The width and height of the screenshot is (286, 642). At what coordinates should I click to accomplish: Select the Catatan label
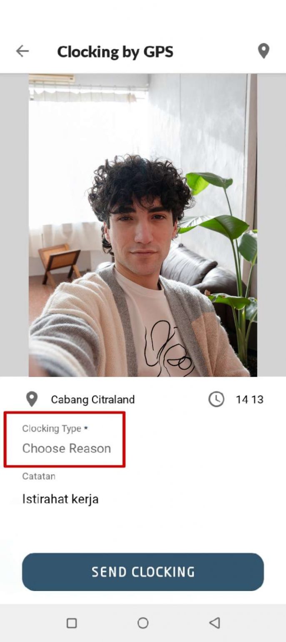click(x=39, y=476)
